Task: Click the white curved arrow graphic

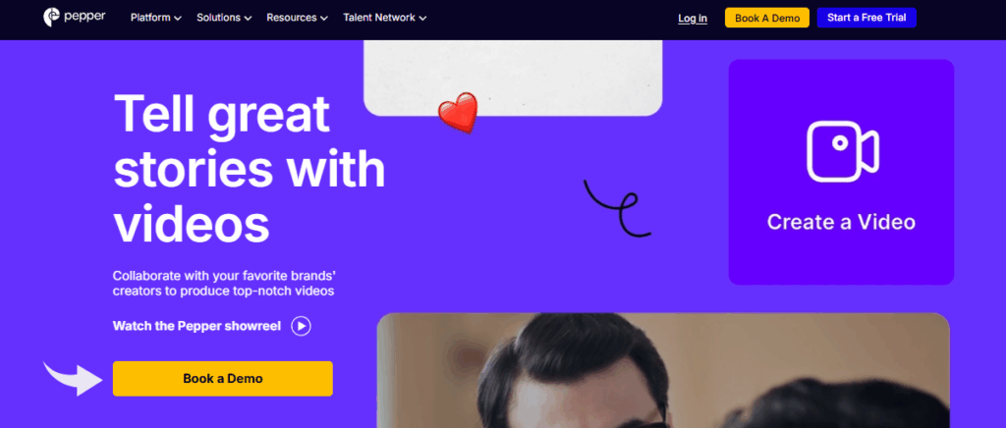Action: [x=73, y=377]
